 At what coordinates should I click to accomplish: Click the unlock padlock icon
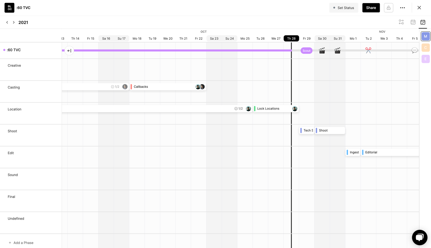388,8
